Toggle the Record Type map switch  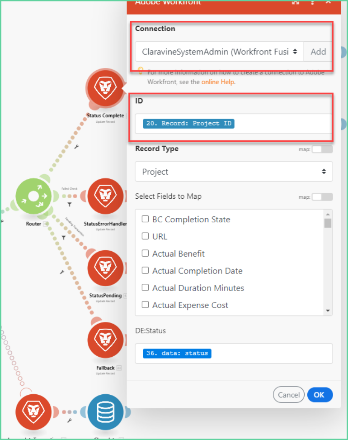[x=322, y=149]
